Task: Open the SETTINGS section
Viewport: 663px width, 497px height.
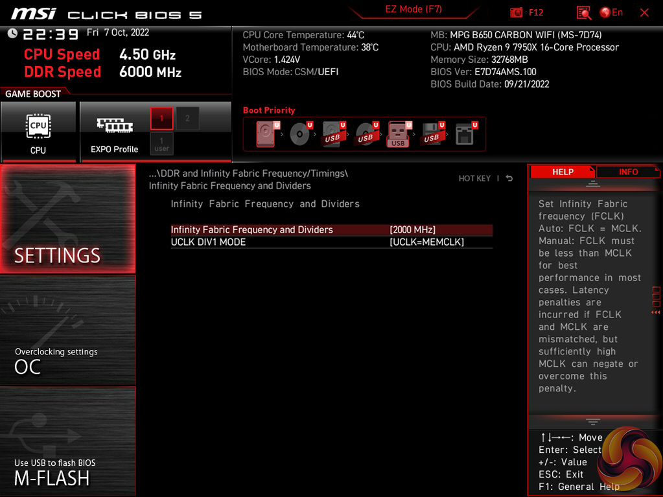Action: 67,218
